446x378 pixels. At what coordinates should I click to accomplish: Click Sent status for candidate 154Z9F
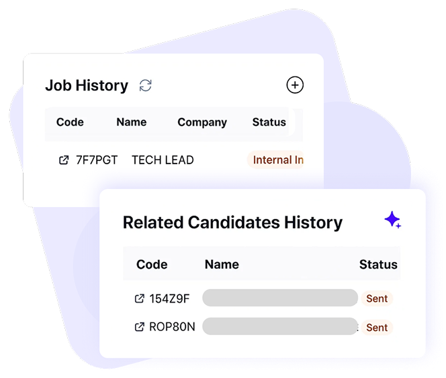pyautogui.click(x=377, y=299)
